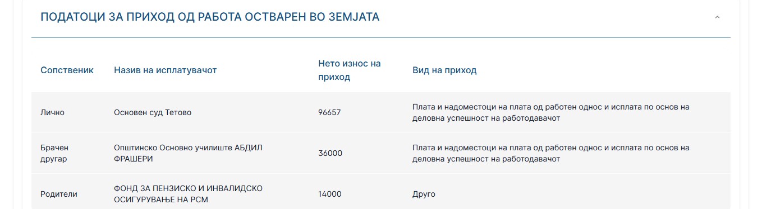Select the Друго income type cell

[x=424, y=194]
